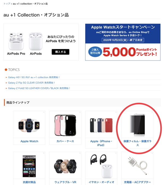
Task: Open the 抗菌対策品 product picture
Action: (x=29, y=166)
